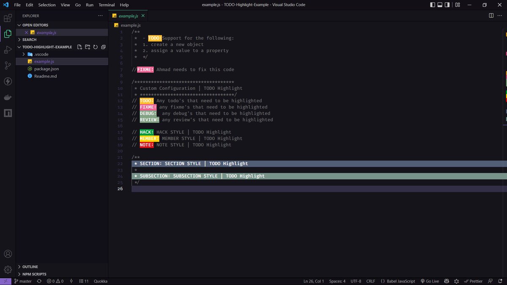
Task: Synchronize changes in the status bar
Action: 39,281
